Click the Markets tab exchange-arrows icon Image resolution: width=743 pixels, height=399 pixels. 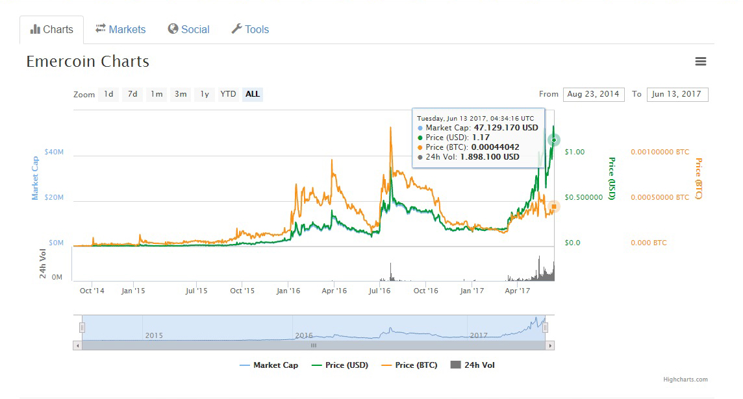(x=101, y=29)
